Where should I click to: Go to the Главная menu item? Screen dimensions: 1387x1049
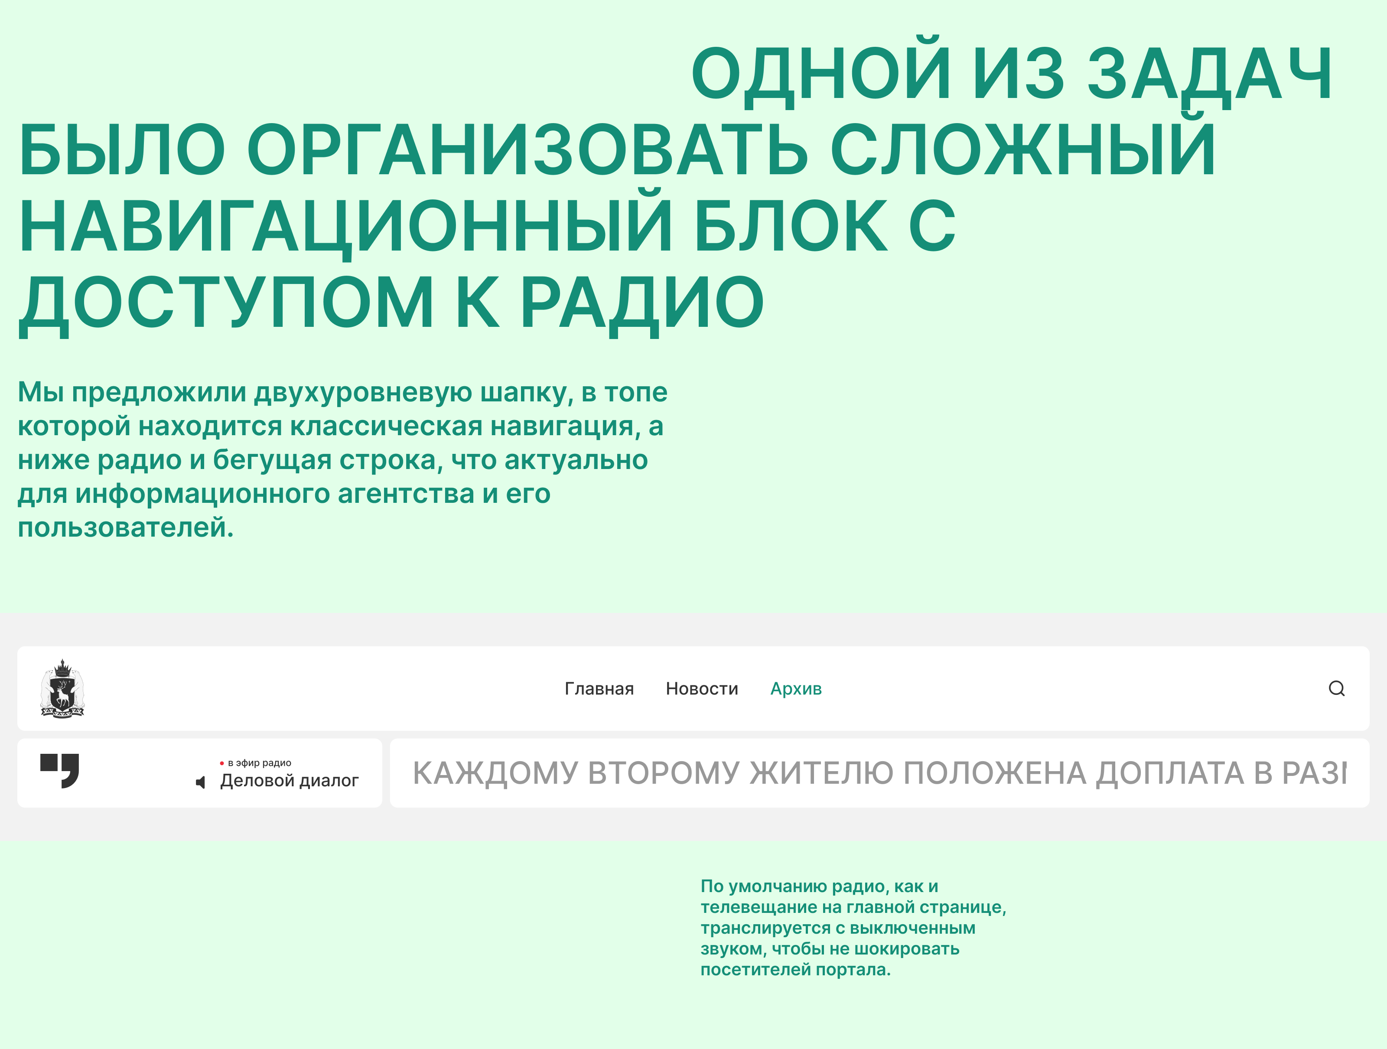point(599,688)
